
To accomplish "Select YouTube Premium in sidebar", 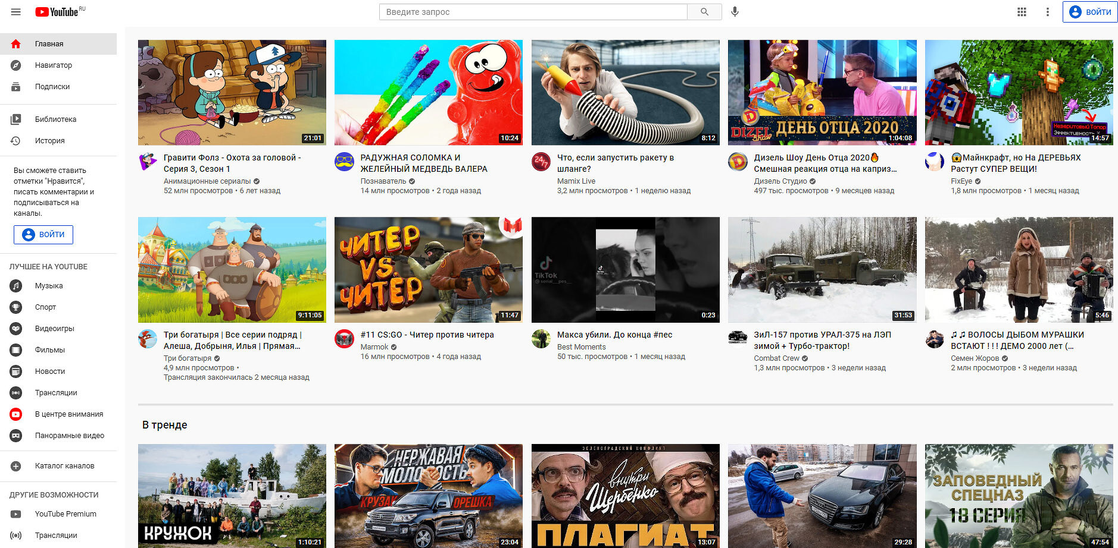I will 65,514.
